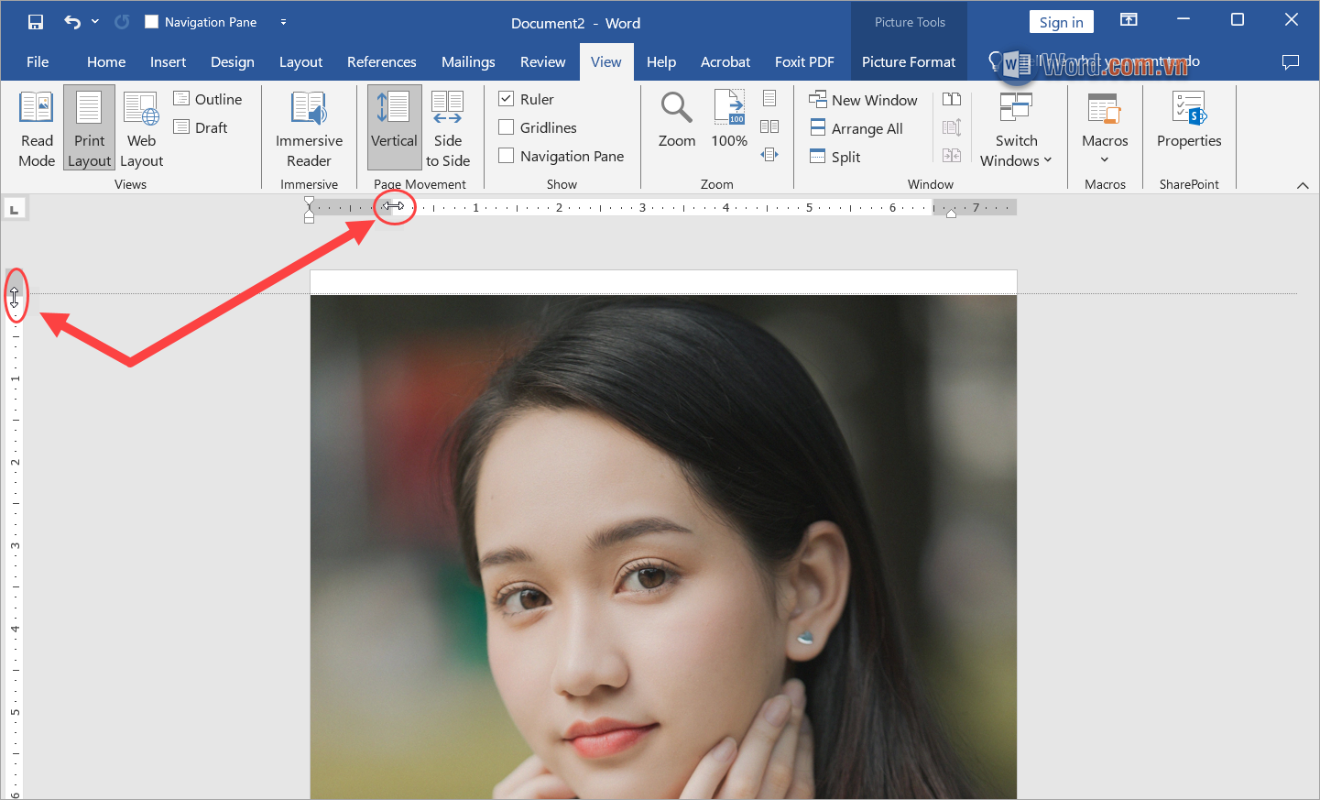Click the Sign in button

pyautogui.click(x=1061, y=22)
